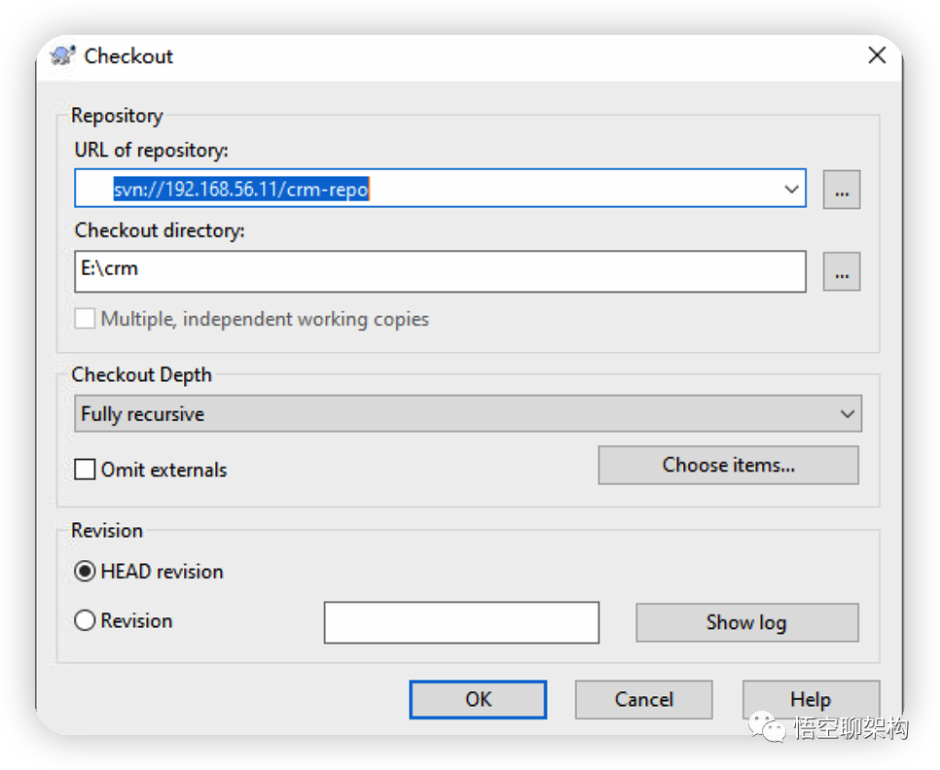Select the HEAD revision radio button
Image resolution: width=940 pixels, height=770 pixels.
point(85,572)
